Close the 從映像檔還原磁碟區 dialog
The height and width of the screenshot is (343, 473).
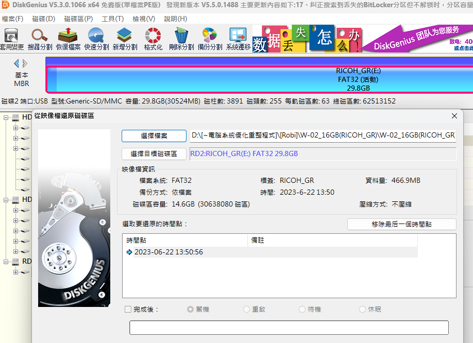point(454,116)
